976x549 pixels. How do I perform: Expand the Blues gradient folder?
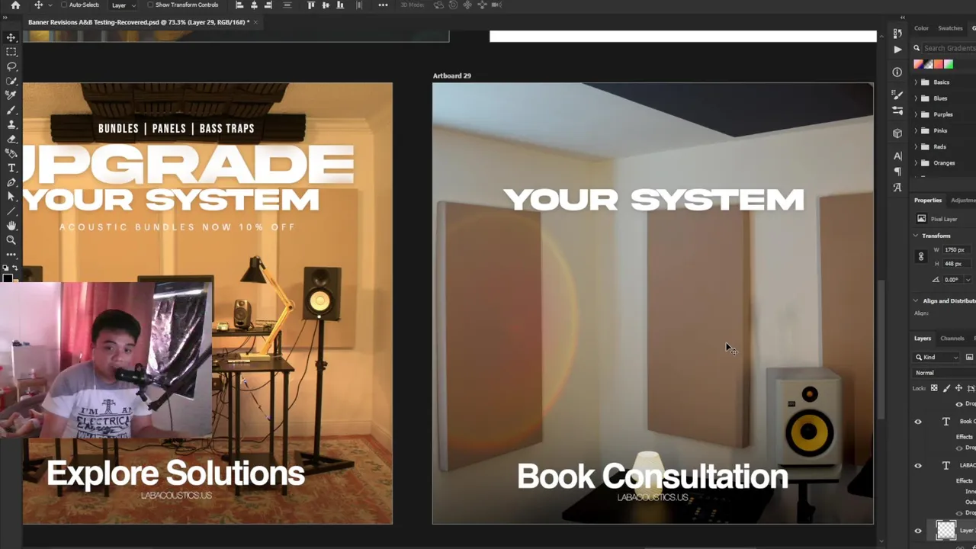point(916,98)
